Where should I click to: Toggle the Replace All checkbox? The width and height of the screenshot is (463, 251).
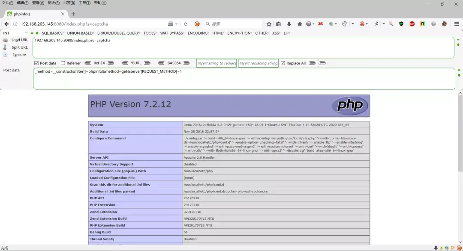283,63
